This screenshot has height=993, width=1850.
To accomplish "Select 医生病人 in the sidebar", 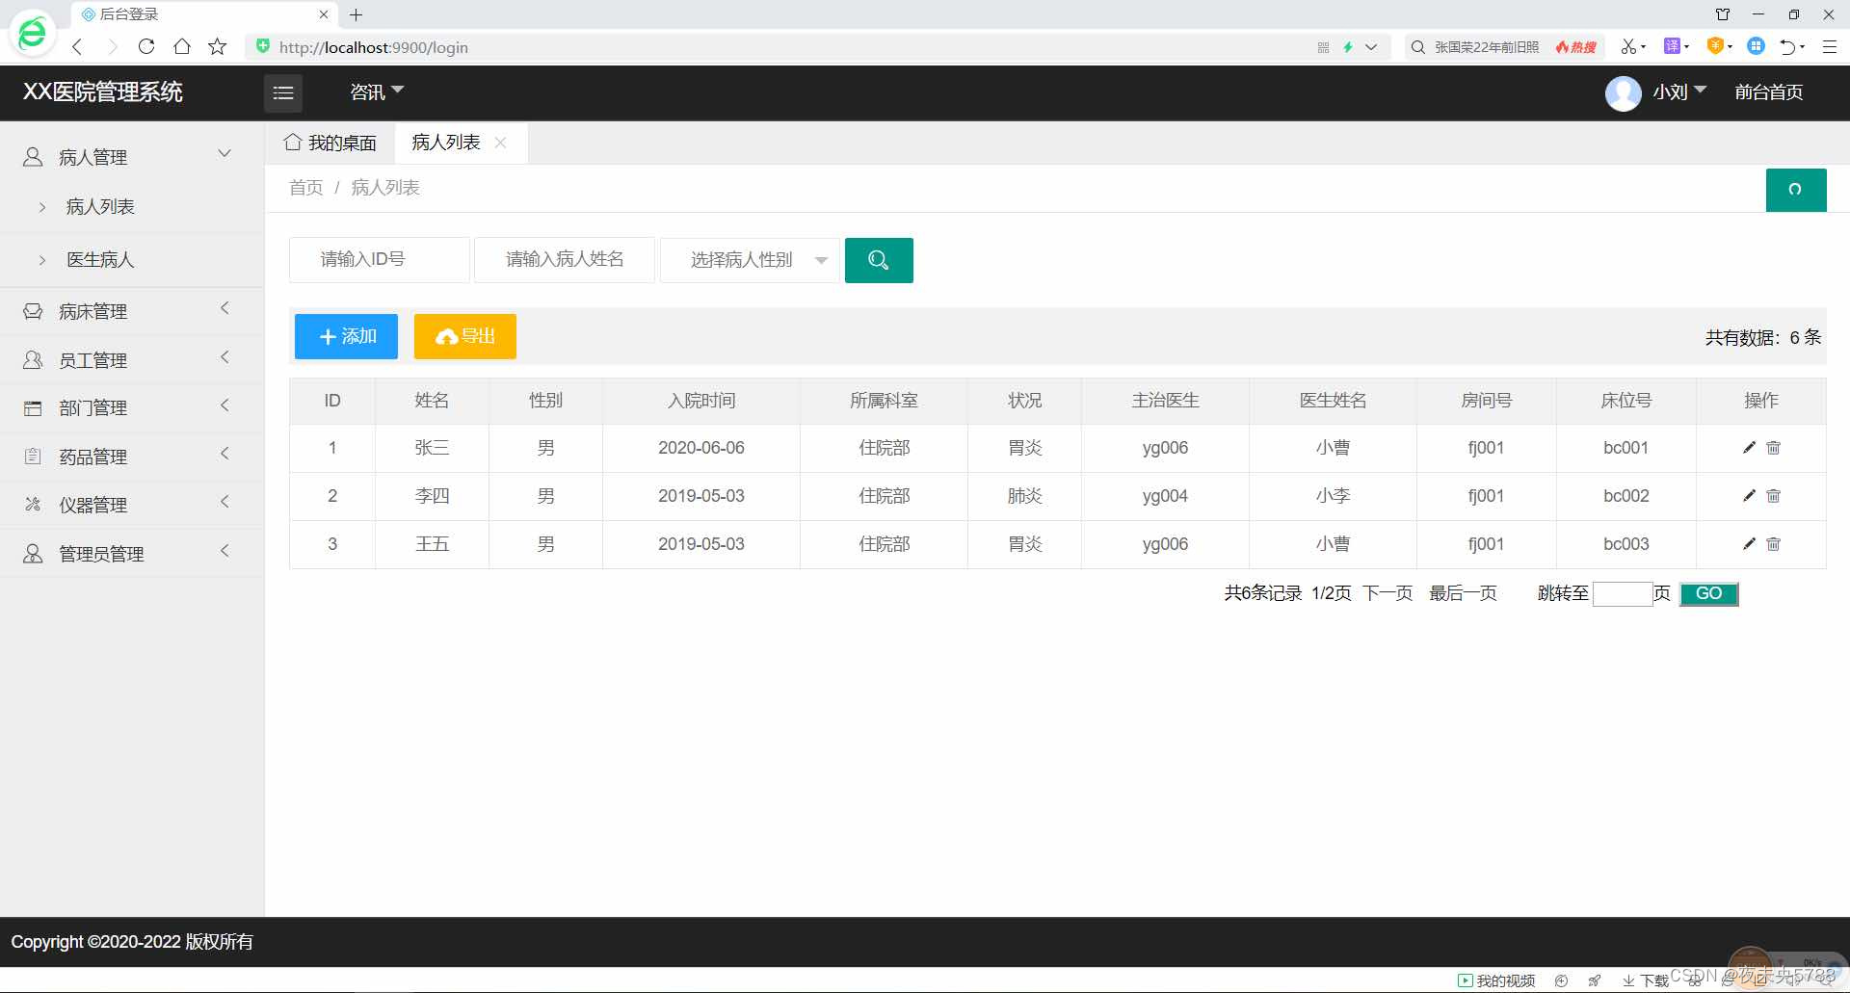I will 100,260.
